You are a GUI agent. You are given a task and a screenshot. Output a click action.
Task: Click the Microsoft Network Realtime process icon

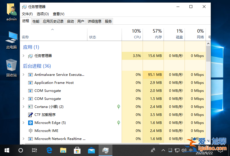30,139
